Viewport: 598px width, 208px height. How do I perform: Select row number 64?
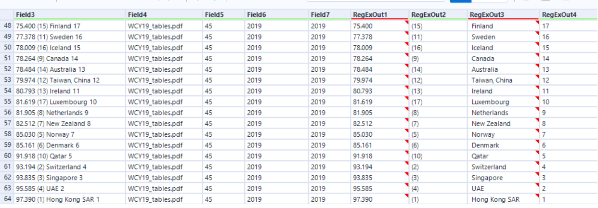coord(7,199)
